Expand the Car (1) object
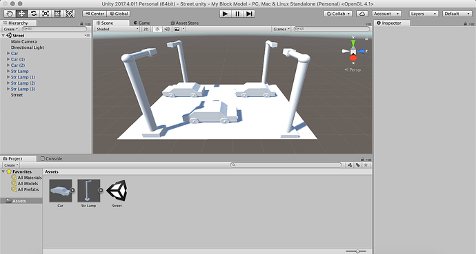Viewport: 476px width, 254px height. pos(8,59)
